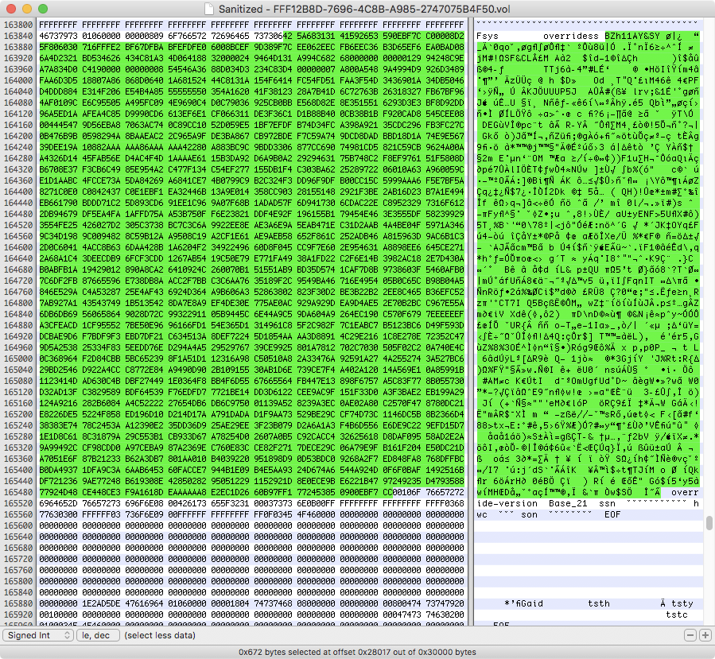Click hex group 1E2AD5DE
The height and width of the screenshot is (659, 715).
(x=101, y=603)
